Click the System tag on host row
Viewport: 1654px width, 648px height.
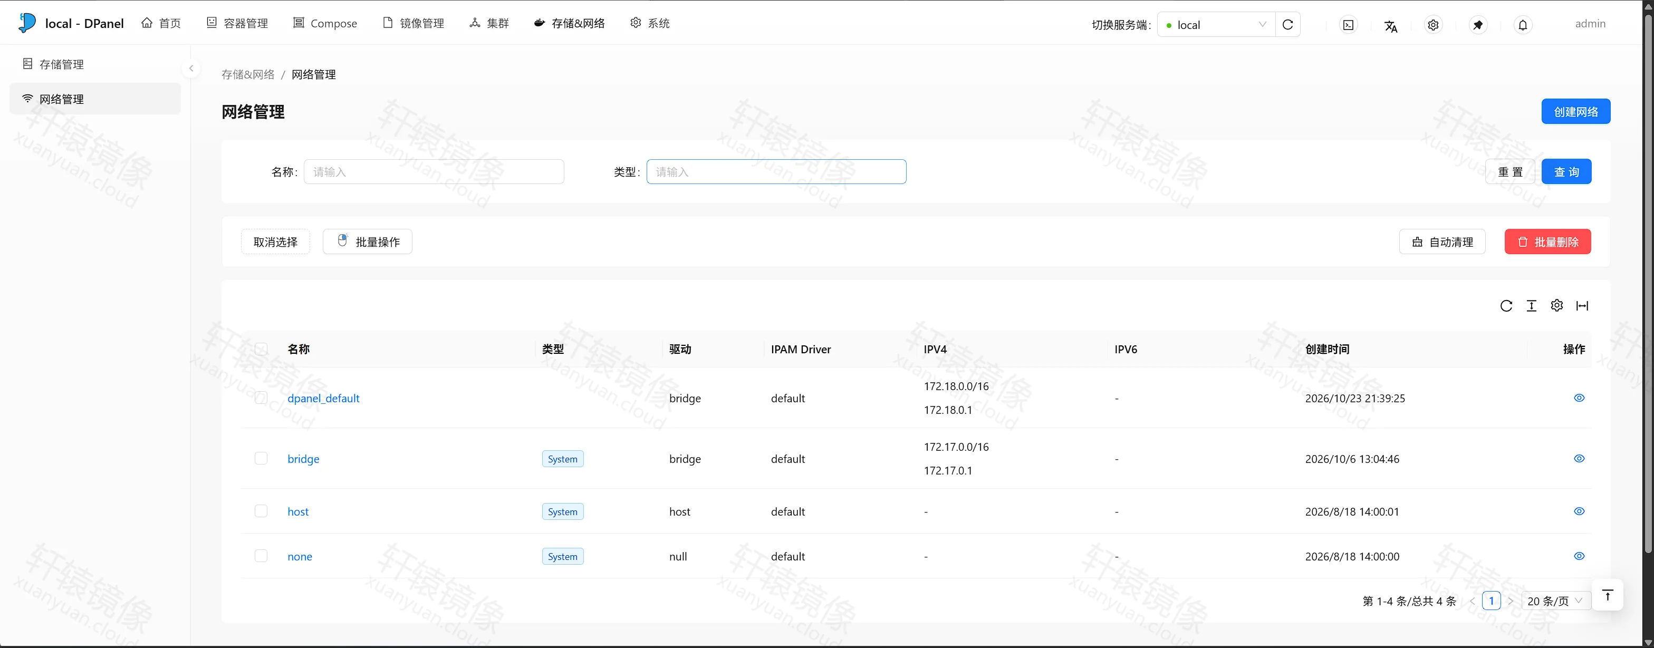[x=562, y=511]
